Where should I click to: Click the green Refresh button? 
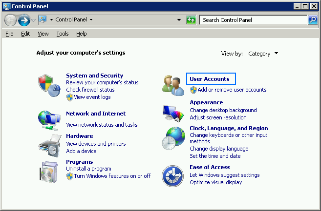point(191,20)
